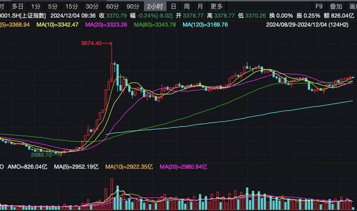Click the 2024/12/04 09:36 timestamp
Image resolution: width=357 pixels, height=211 pixels.
pos(73,16)
